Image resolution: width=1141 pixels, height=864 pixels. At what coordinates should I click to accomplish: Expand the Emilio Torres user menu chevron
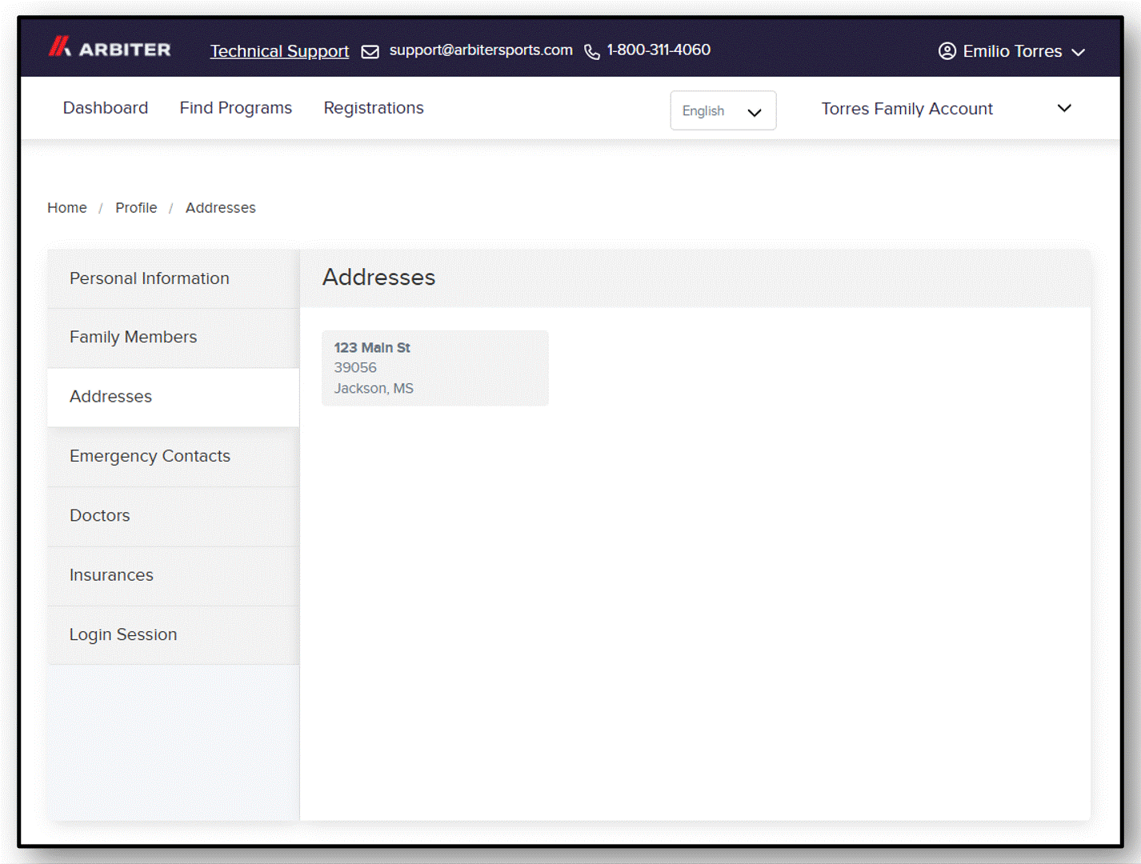coord(1079,52)
